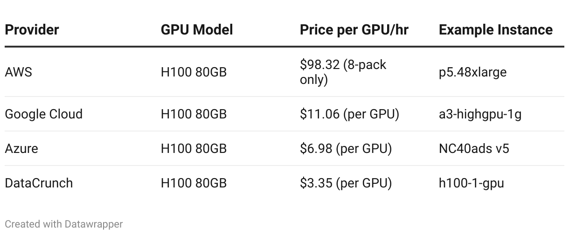Click the h100-1-gpu instance cell
This screenshot has width=569, height=235.
click(x=471, y=183)
